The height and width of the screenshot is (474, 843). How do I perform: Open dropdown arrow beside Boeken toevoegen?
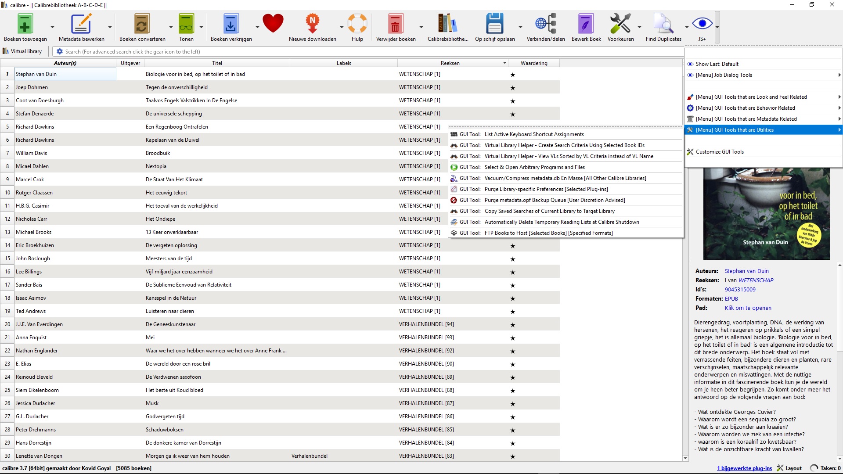pos(52,27)
